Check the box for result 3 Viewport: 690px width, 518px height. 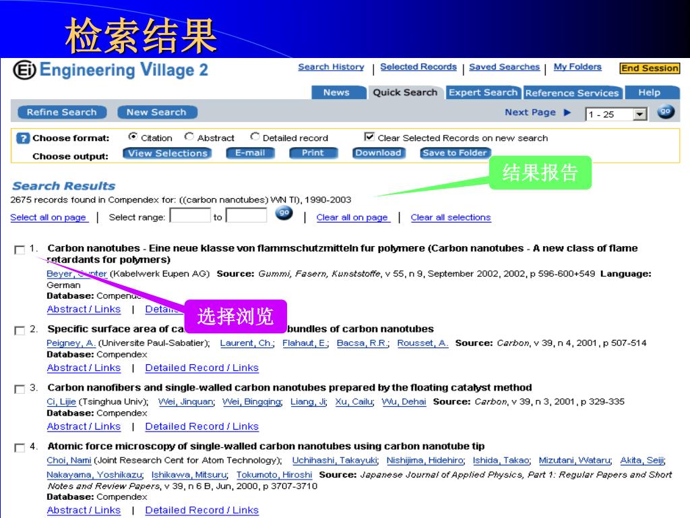tap(20, 389)
